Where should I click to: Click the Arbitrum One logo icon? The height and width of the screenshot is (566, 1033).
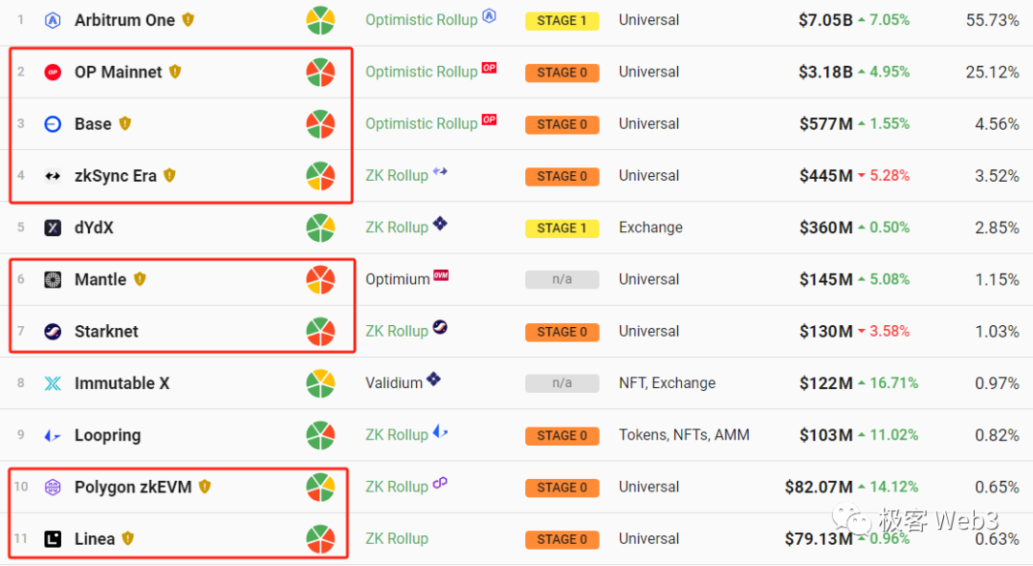click(54, 20)
